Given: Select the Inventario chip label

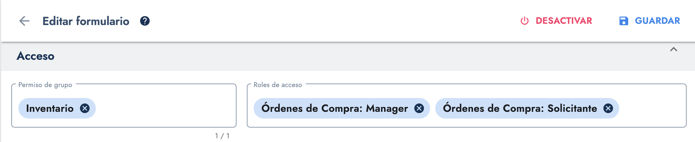Looking at the screenshot, I should click(50, 109).
